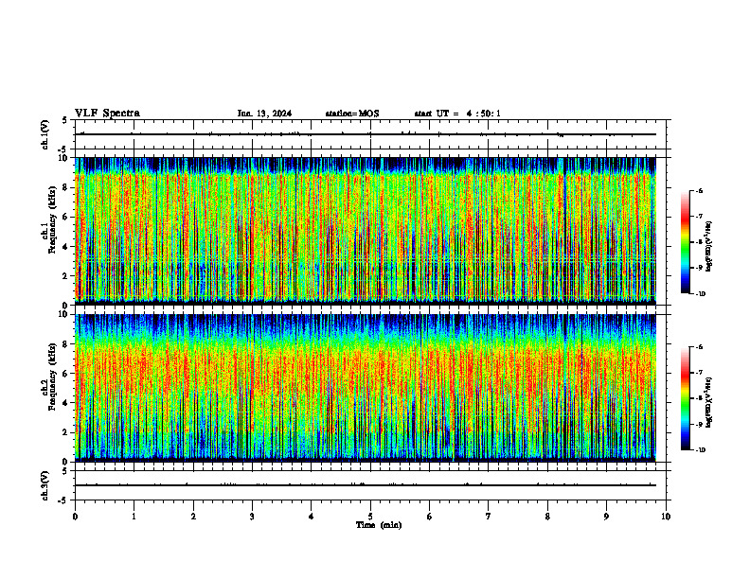750x579 pixels.
Task: Click the time axis tick label "5"
Action: tap(370, 517)
